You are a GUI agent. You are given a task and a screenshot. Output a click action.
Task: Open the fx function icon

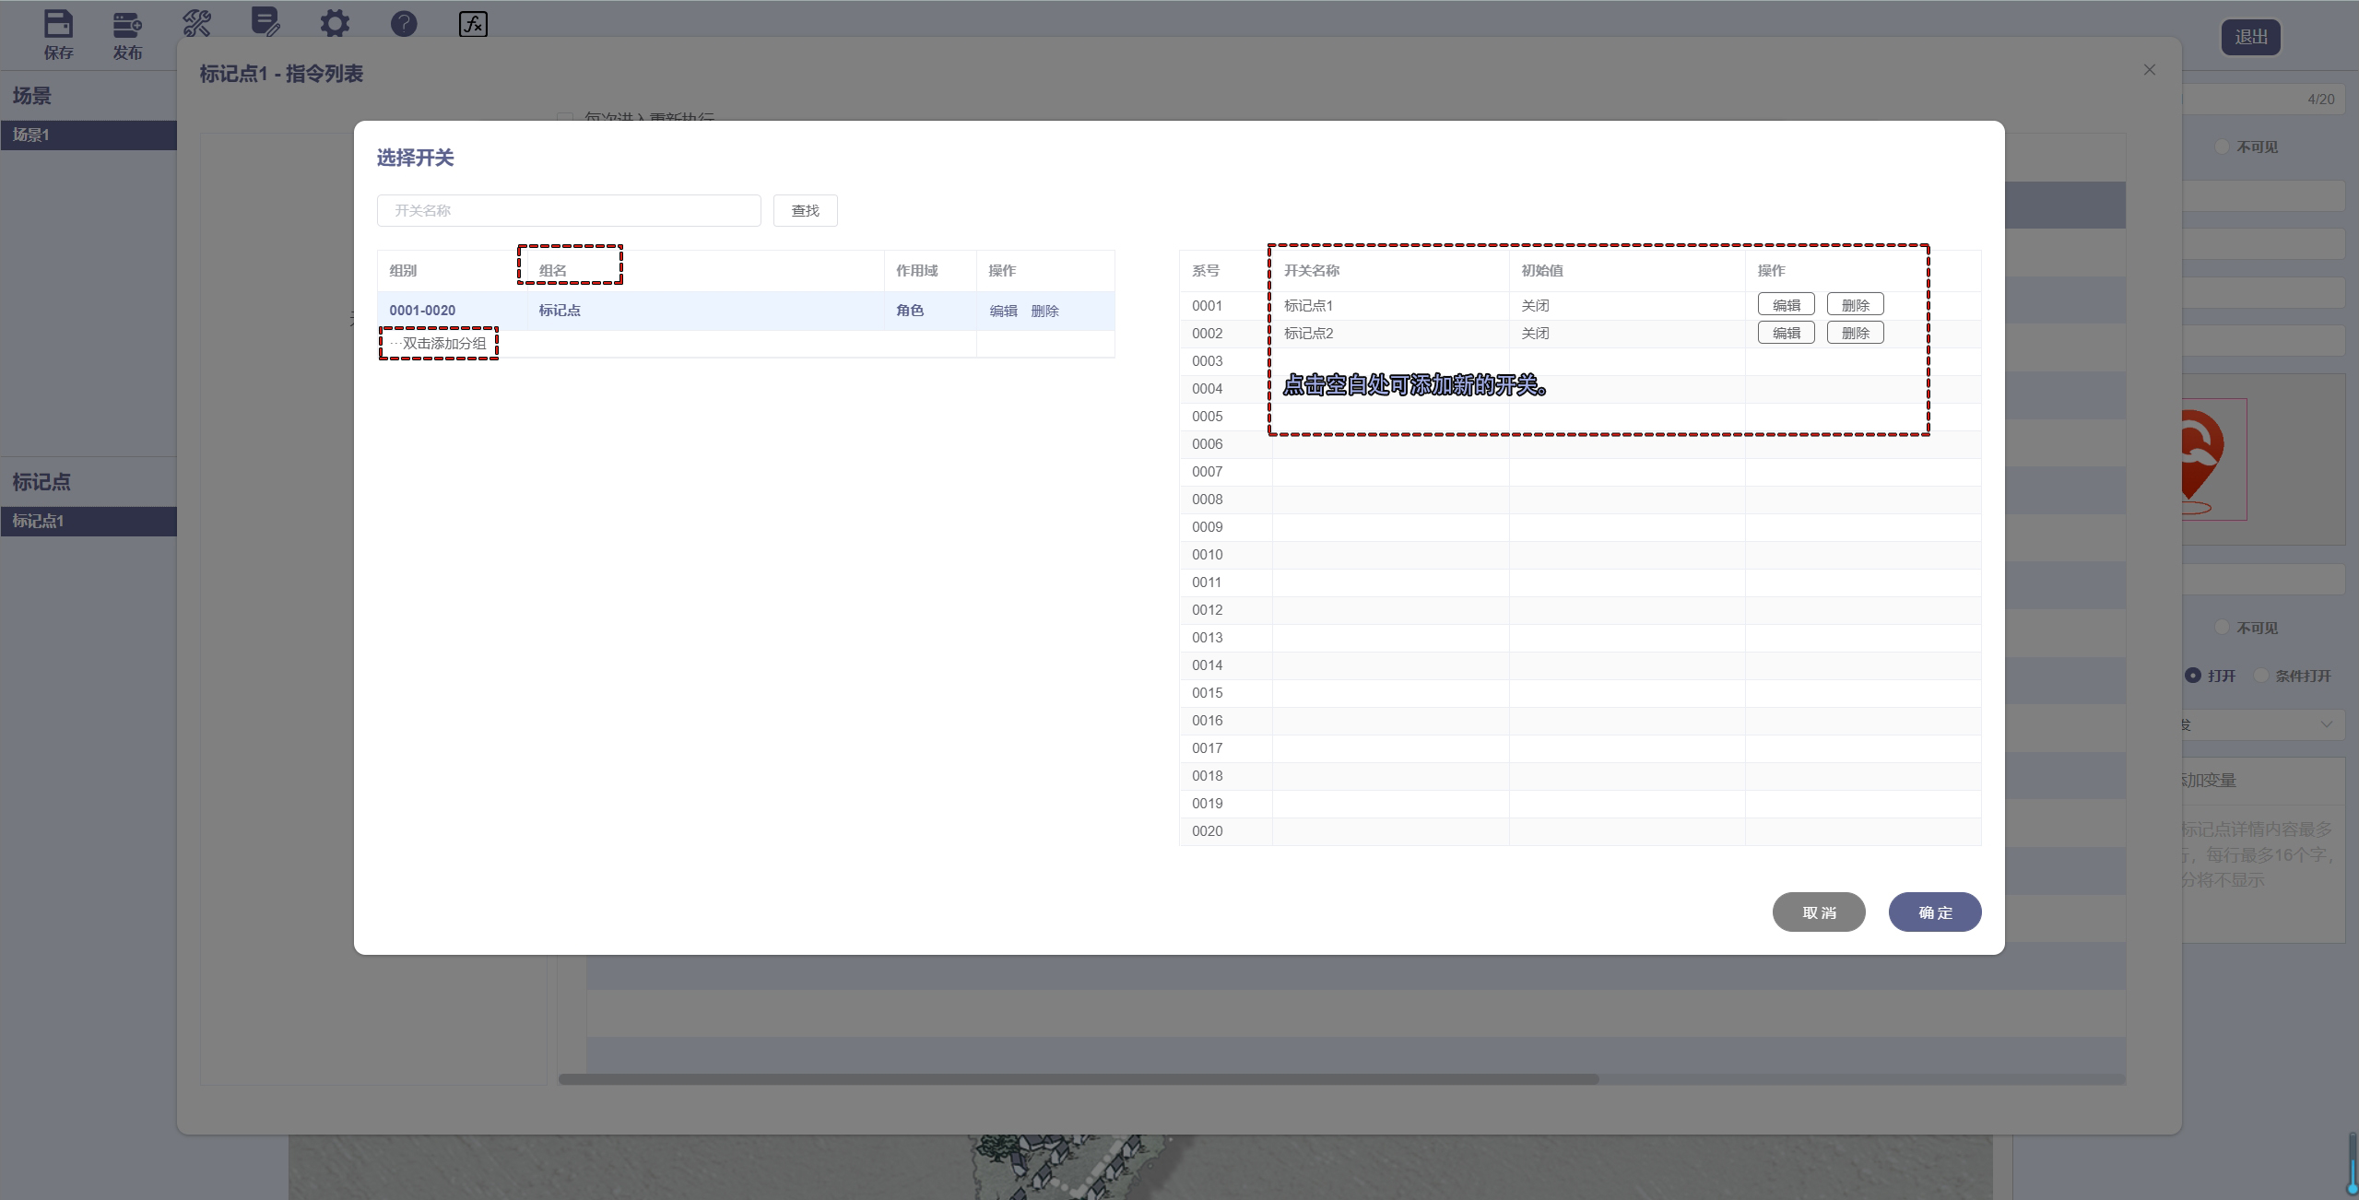pos(473,24)
